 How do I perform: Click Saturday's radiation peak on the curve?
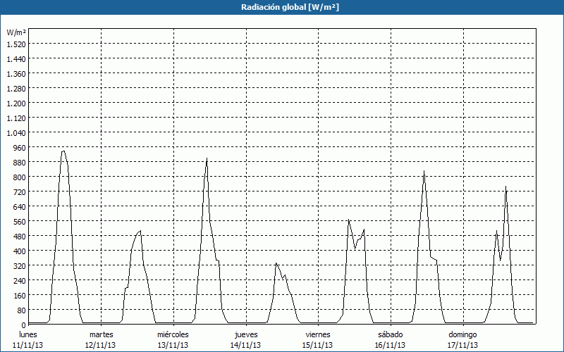tap(424, 172)
